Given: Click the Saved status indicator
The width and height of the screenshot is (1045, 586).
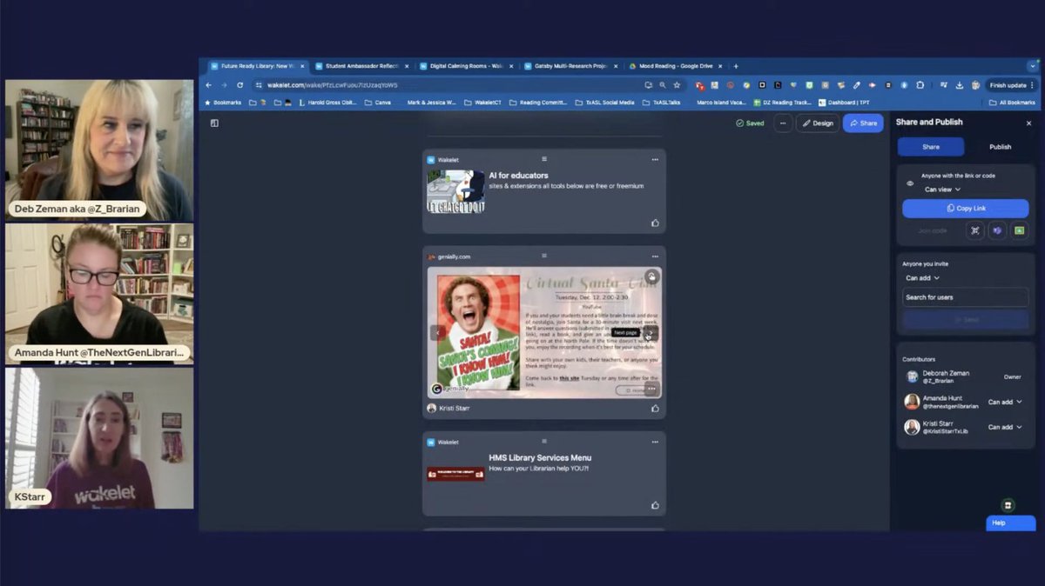Looking at the screenshot, I should coord(750,123).
